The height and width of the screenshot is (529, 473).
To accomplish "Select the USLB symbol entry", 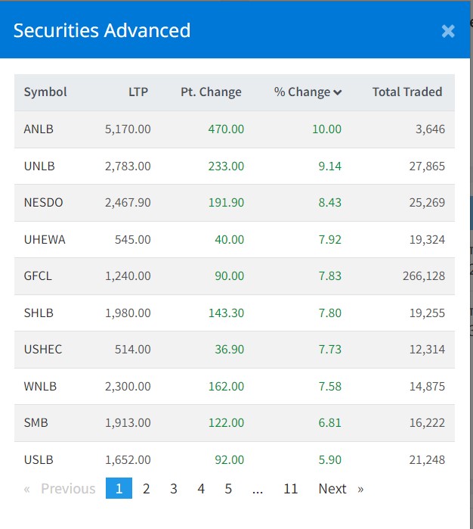I will coord(39,460).
